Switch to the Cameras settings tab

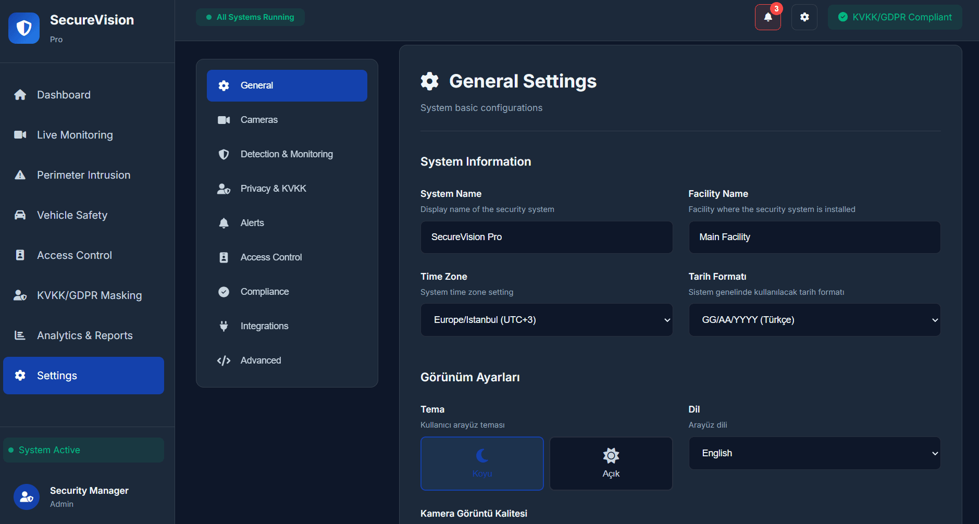coord(259,120)
